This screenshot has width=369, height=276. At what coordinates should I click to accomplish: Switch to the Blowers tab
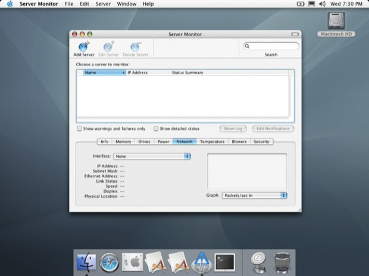click(239, 142)
